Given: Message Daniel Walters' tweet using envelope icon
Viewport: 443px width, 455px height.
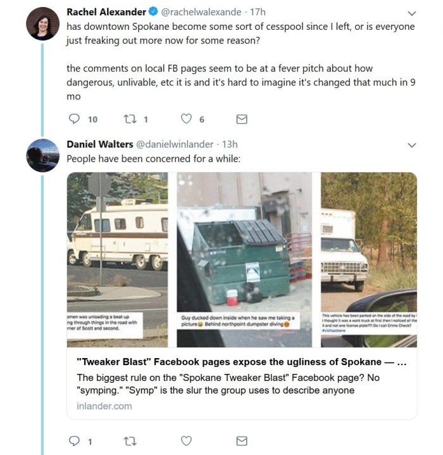Looking at the screenshot, I should [241, 441].
